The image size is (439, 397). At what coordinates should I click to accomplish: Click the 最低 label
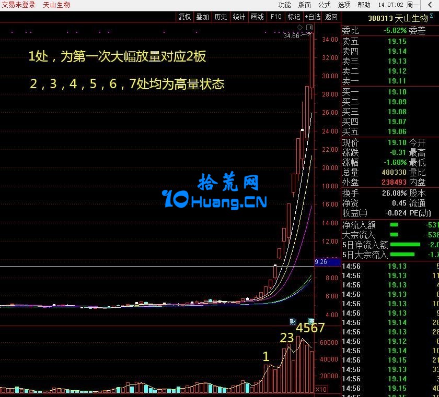click(417, 162)
